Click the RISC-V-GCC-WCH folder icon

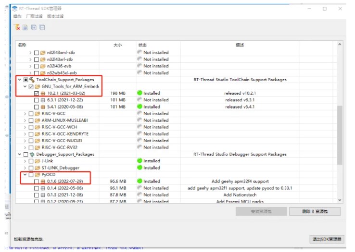click(x=38, y=127)
